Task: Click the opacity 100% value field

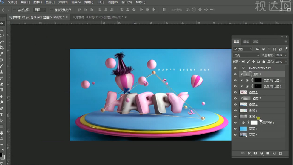Action: click(279, 55)
